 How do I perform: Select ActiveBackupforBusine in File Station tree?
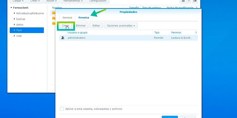pyautogui.click(x=30, y=13)
